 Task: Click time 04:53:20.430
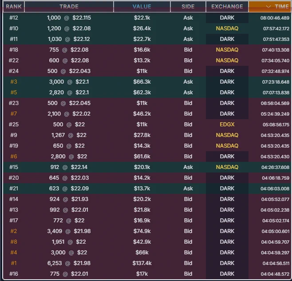click(x=275, y=157)
